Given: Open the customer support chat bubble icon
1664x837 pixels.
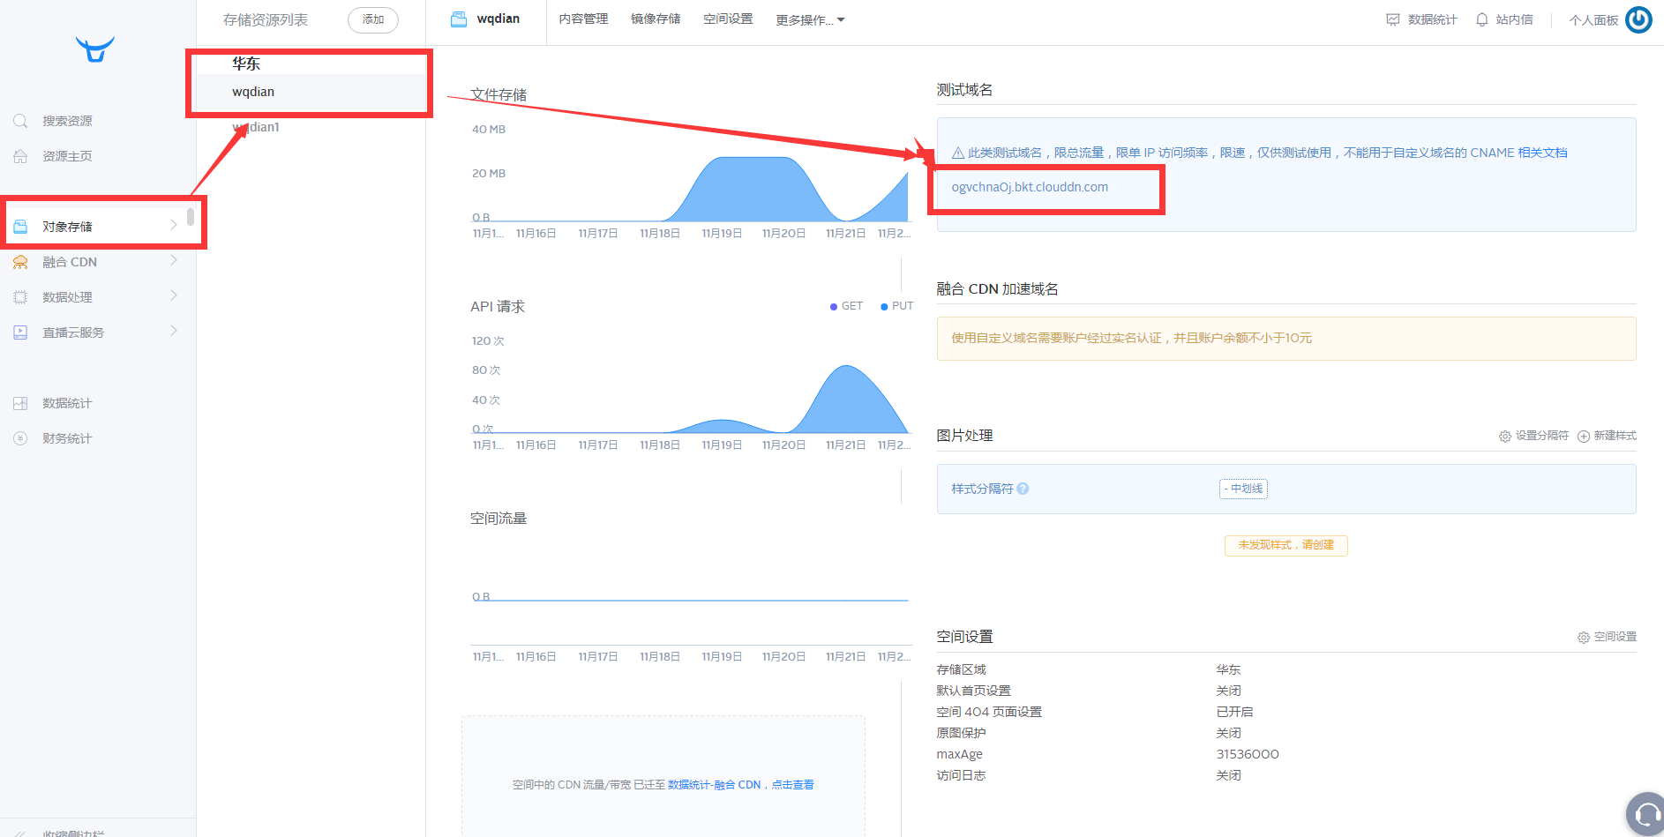Looking at the screenshot, I should tap(1644, 813).
